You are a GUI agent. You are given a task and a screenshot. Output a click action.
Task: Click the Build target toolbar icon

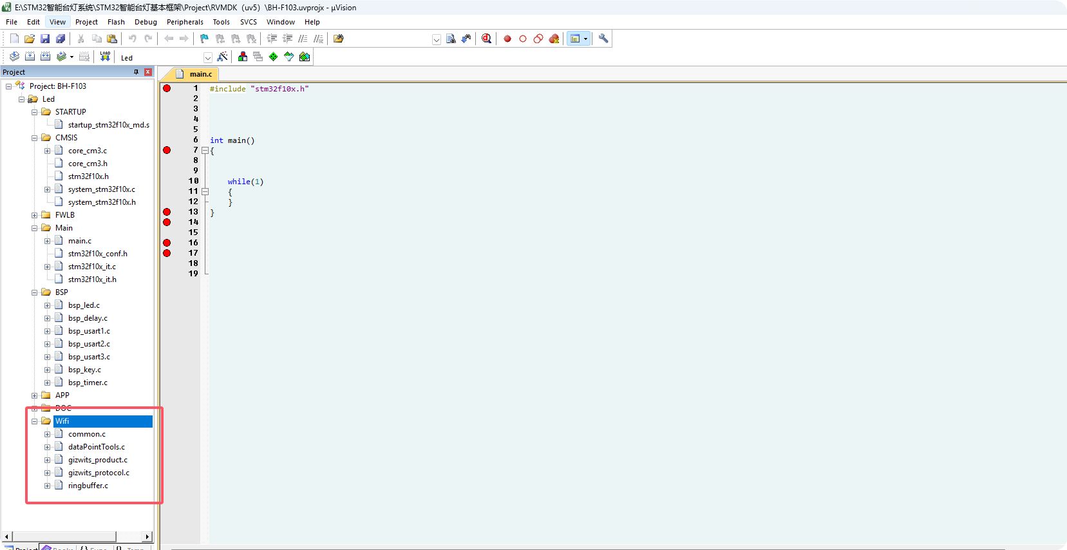(x=30, y=57)
